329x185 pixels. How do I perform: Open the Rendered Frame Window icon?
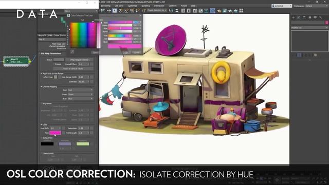click(225, 10)
